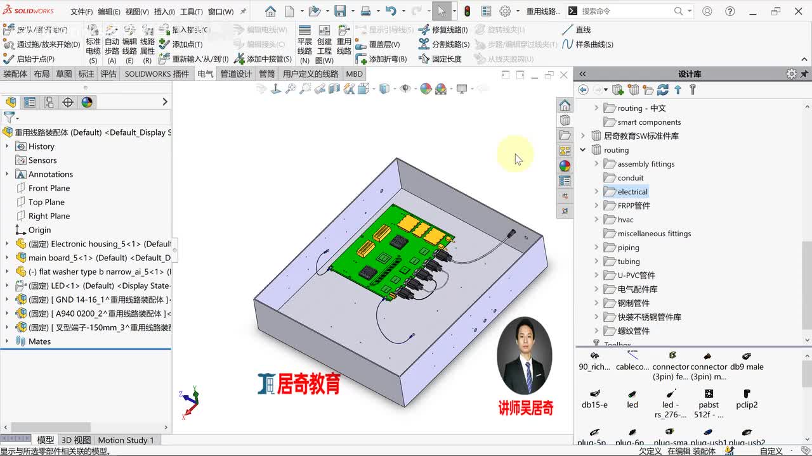
Task: Select the led component thumbnail
Action: [x=632, y=400]
